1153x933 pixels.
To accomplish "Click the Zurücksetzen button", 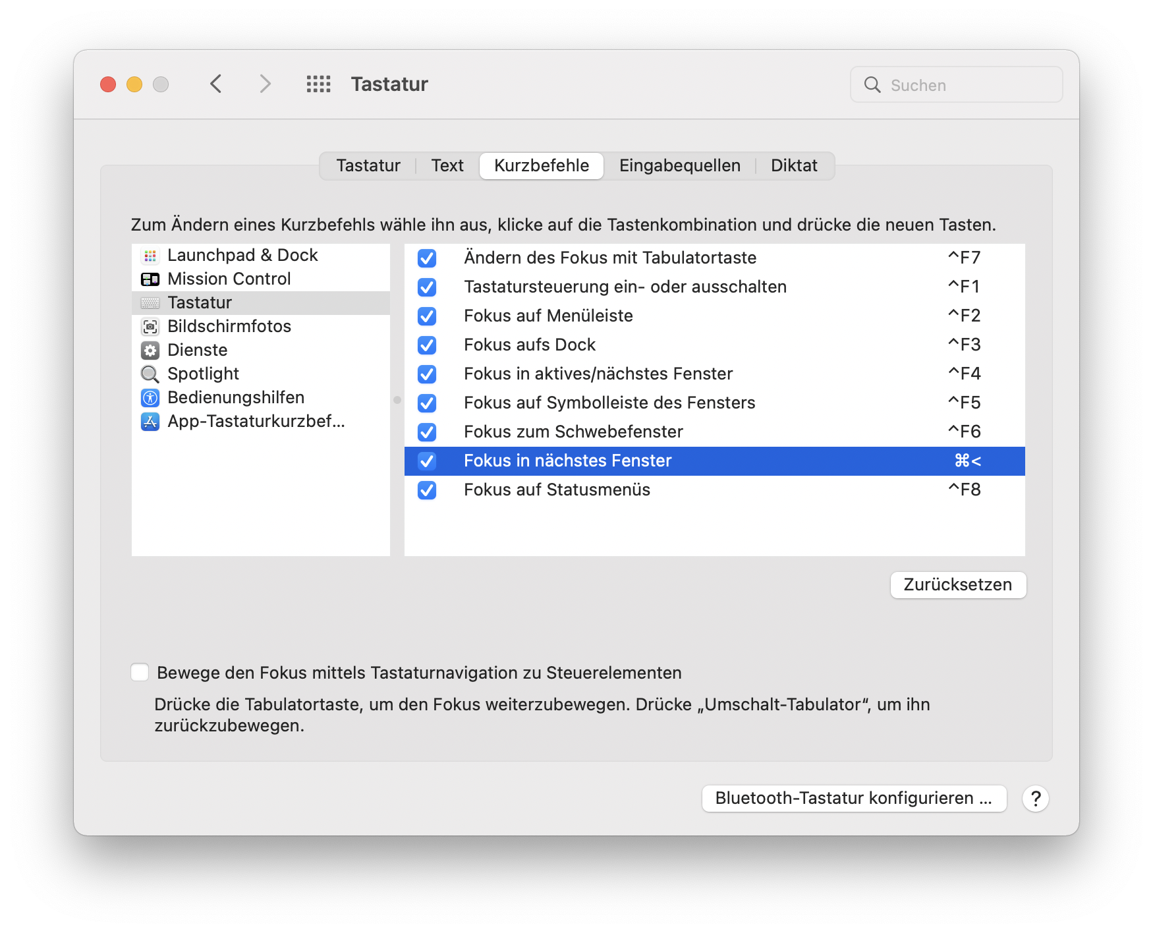I will coord(957,585).
